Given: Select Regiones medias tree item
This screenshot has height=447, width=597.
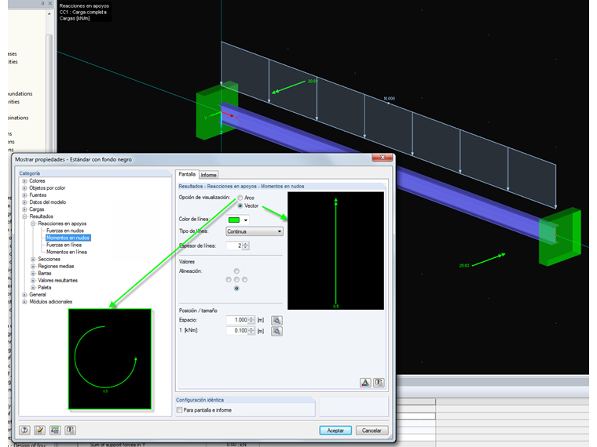Looking at the screenshot, I should (56, 266).
